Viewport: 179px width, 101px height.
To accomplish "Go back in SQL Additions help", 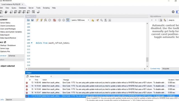I will 152,20.
